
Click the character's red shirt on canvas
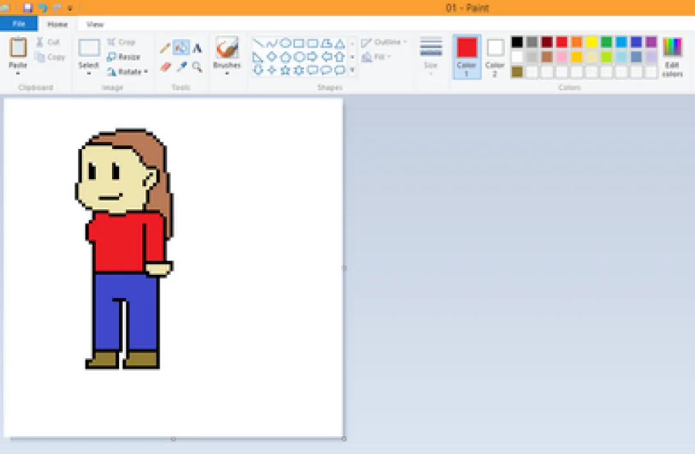coord(120,243)
